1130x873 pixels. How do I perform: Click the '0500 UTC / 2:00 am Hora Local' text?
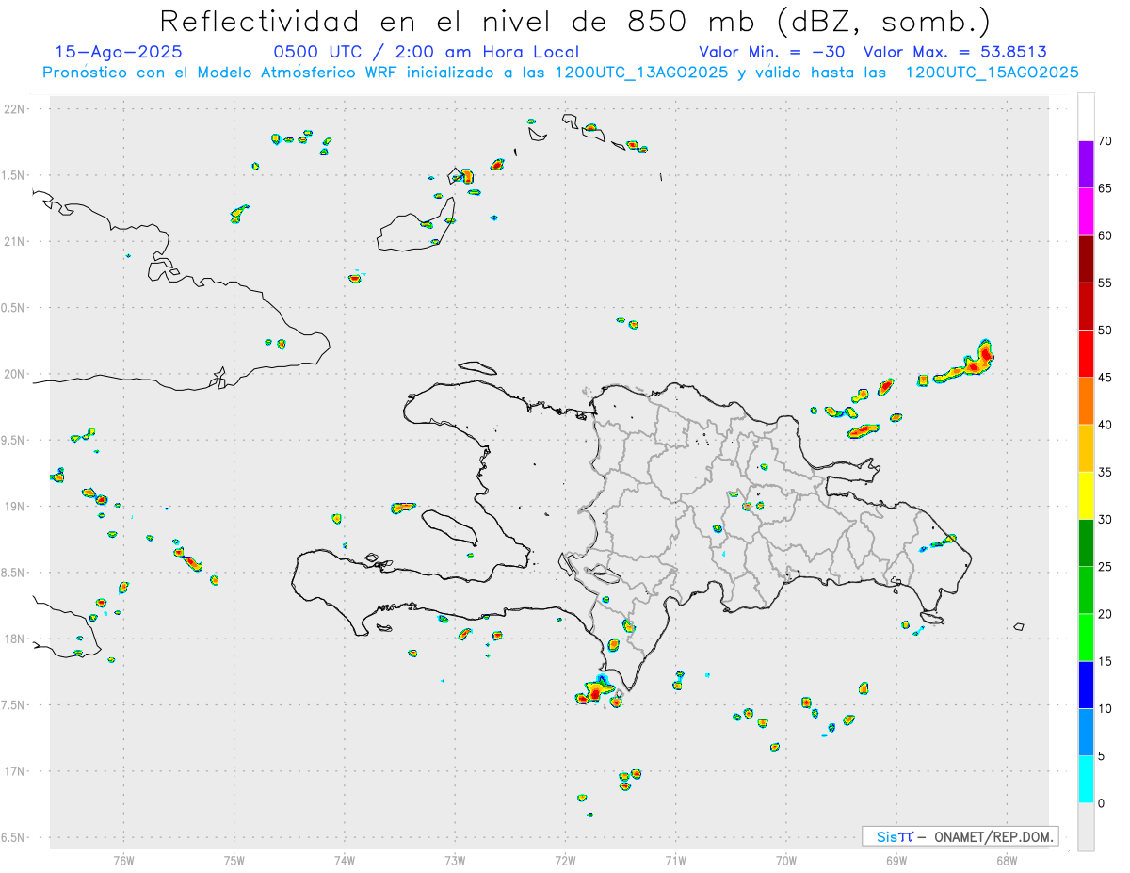pos(427,53)
